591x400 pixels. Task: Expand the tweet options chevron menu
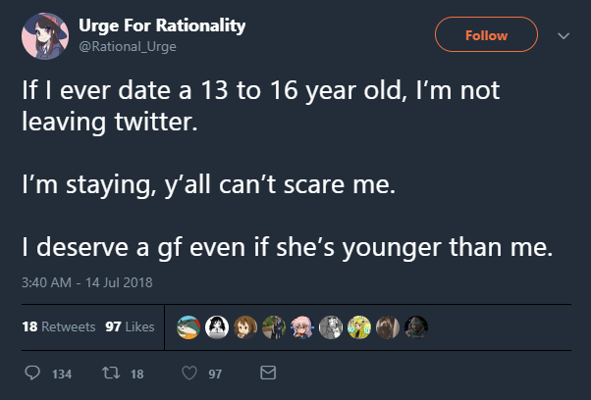click(x=564, y=35)
